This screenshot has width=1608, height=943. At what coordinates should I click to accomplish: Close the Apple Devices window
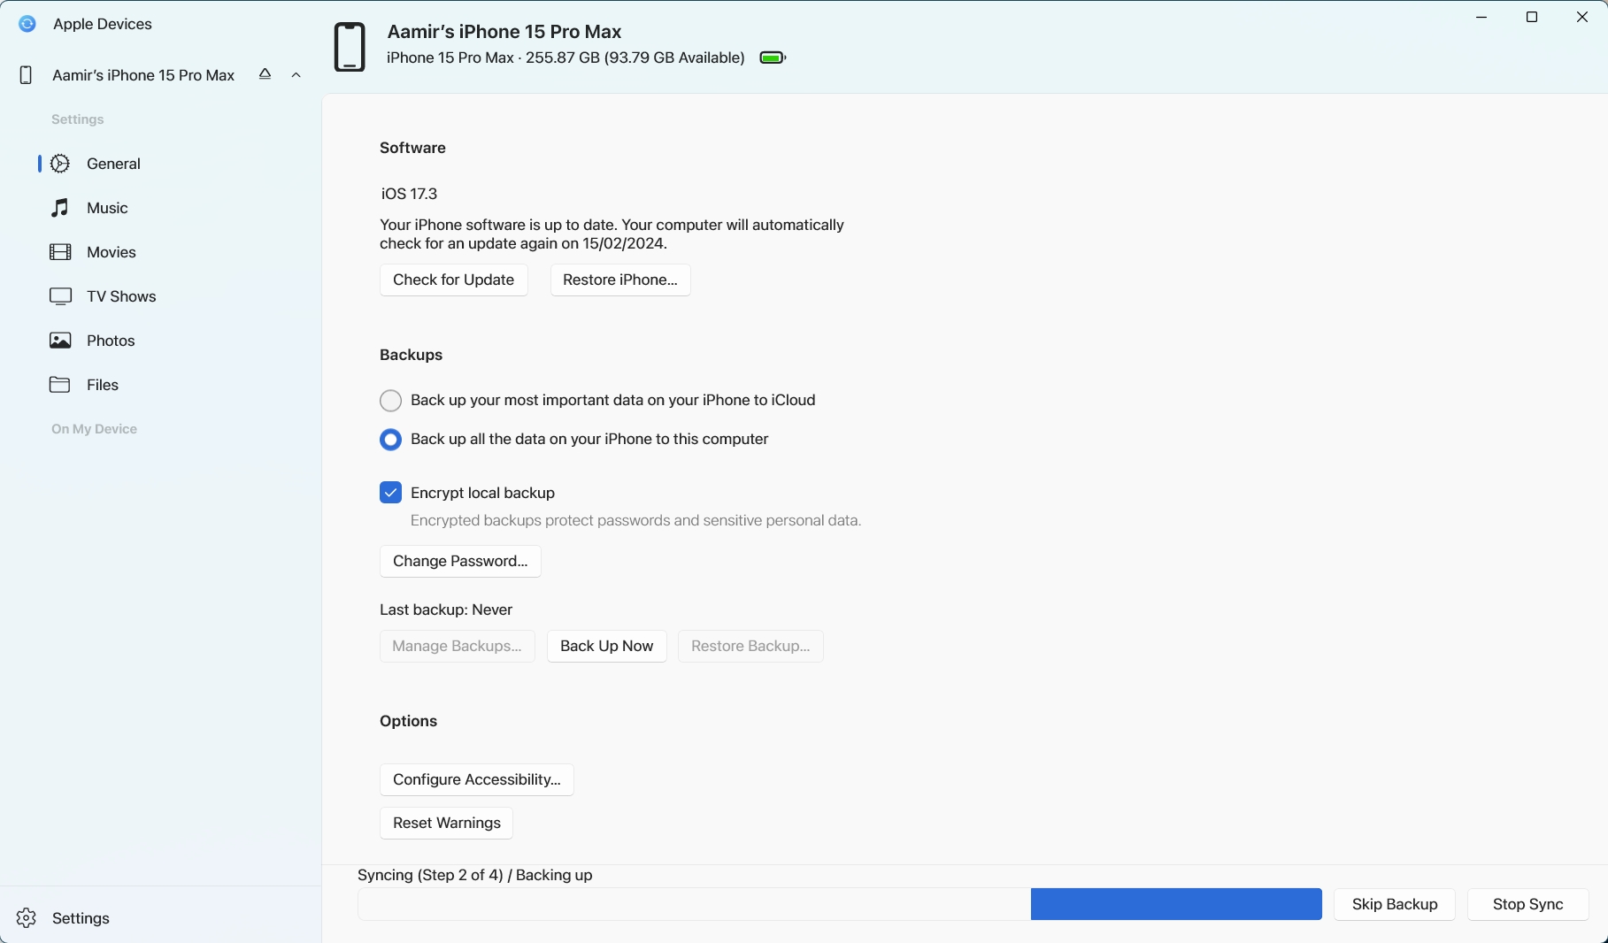(x=1583, y=18)
